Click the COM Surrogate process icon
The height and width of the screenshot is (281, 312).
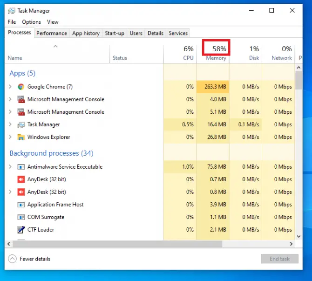21,217
